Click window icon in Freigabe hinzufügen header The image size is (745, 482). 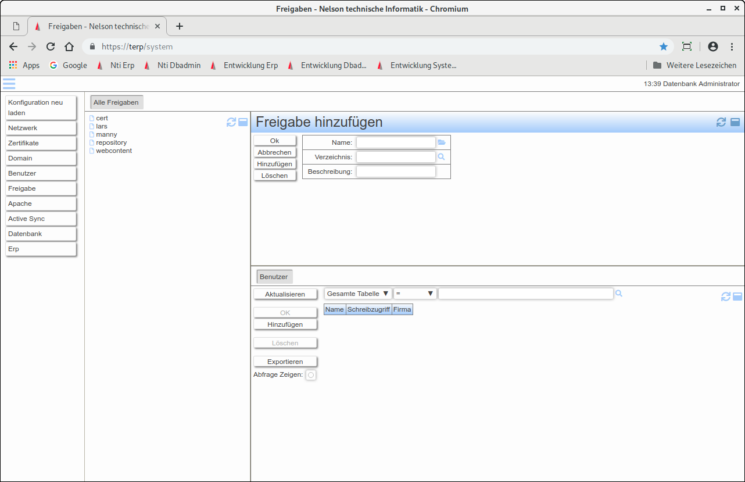tap(735, 122)
